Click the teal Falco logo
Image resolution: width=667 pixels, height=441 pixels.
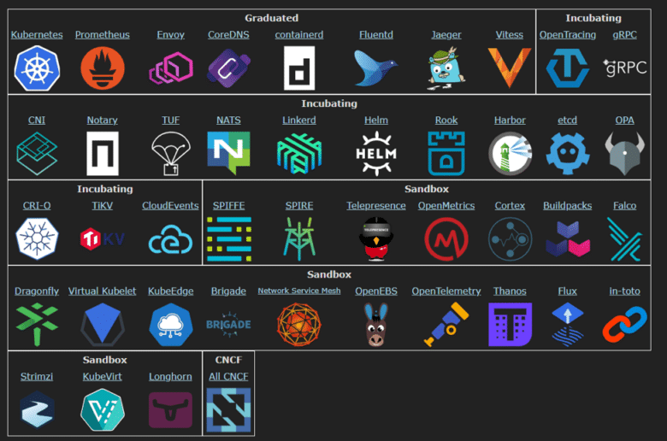point(624,239)
